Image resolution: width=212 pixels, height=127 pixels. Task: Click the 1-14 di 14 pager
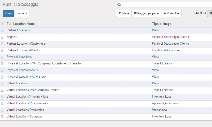tap(200, 13)
